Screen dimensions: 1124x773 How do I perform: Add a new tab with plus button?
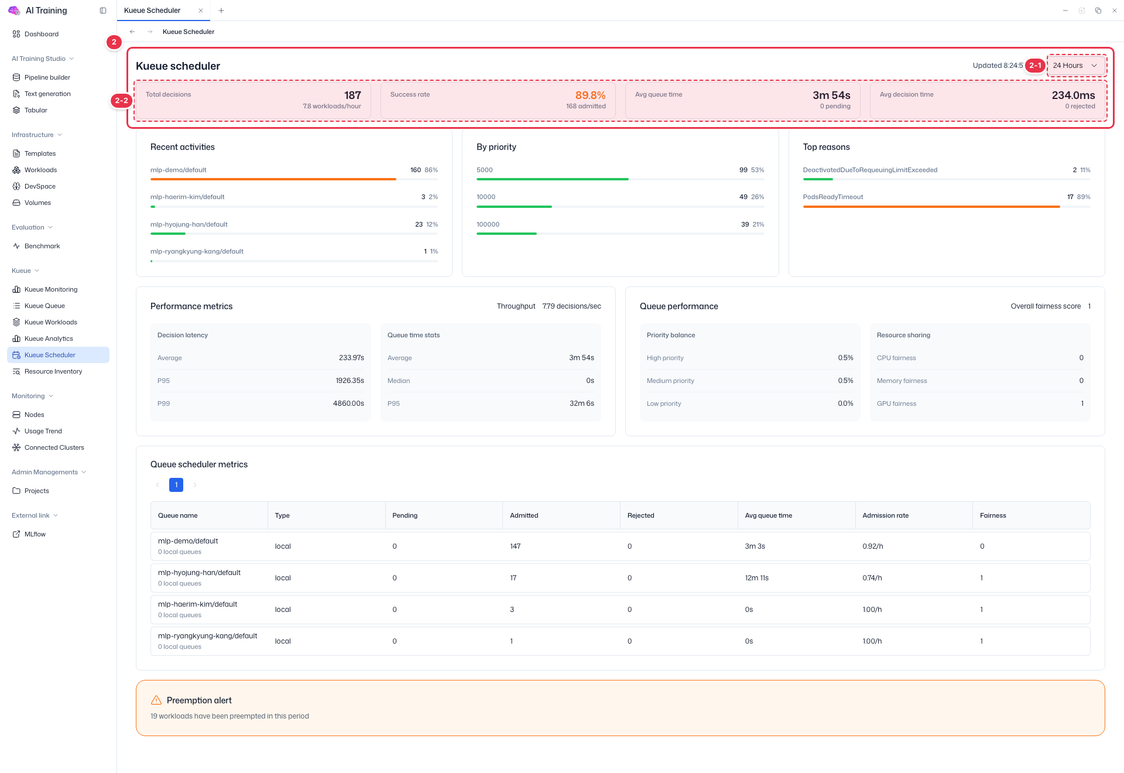coord(221,11)
